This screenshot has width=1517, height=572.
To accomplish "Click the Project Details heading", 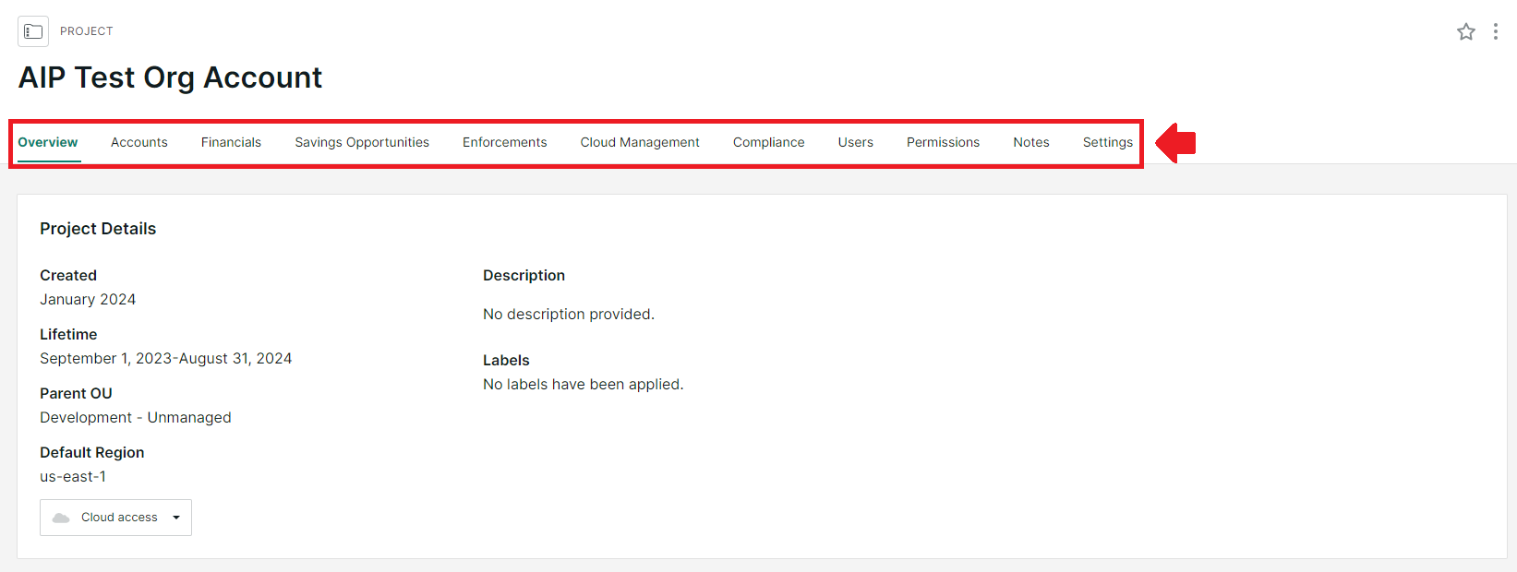I will (x=98, y=229).
